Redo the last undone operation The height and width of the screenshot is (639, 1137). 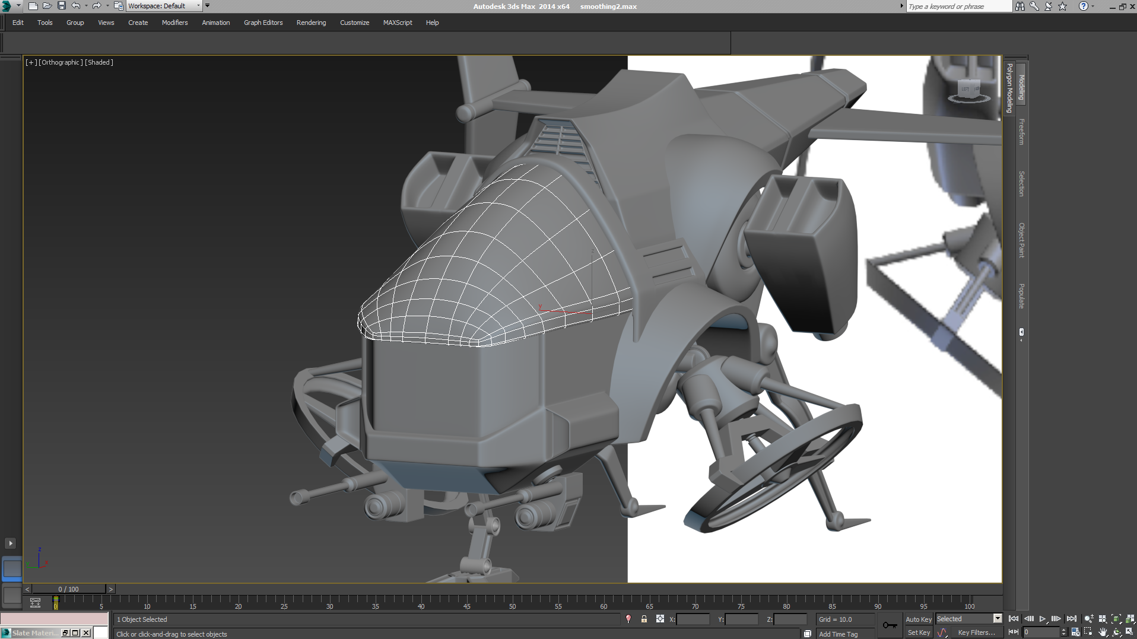[x=96, y=6]
